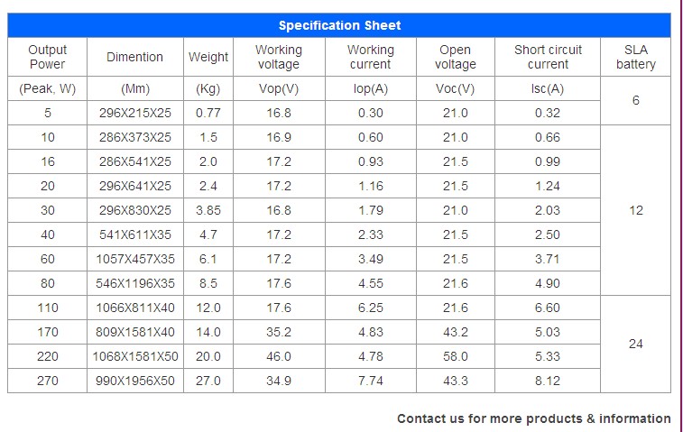Select the 0.77 weight cell
The image size is (683, 432).
point(208,113)
